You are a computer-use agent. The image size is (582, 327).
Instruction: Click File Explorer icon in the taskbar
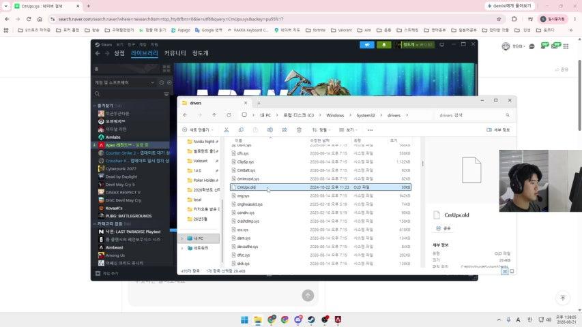[x=258, y=320]
